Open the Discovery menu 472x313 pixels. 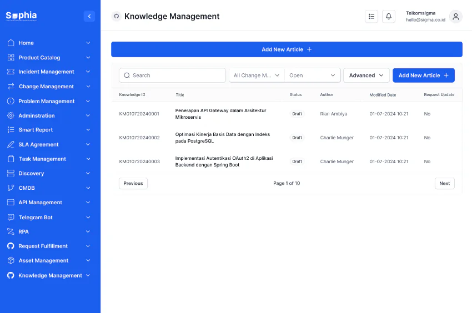[49, 173]
